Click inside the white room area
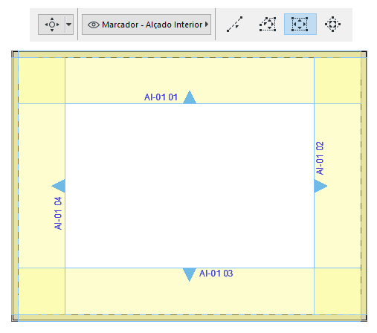Viewport: 377px width, 333px height. pos(190,186)
